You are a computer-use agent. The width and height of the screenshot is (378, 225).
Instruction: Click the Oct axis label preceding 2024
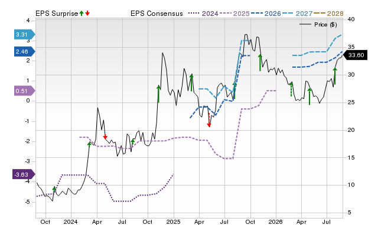tap(45, 221)
